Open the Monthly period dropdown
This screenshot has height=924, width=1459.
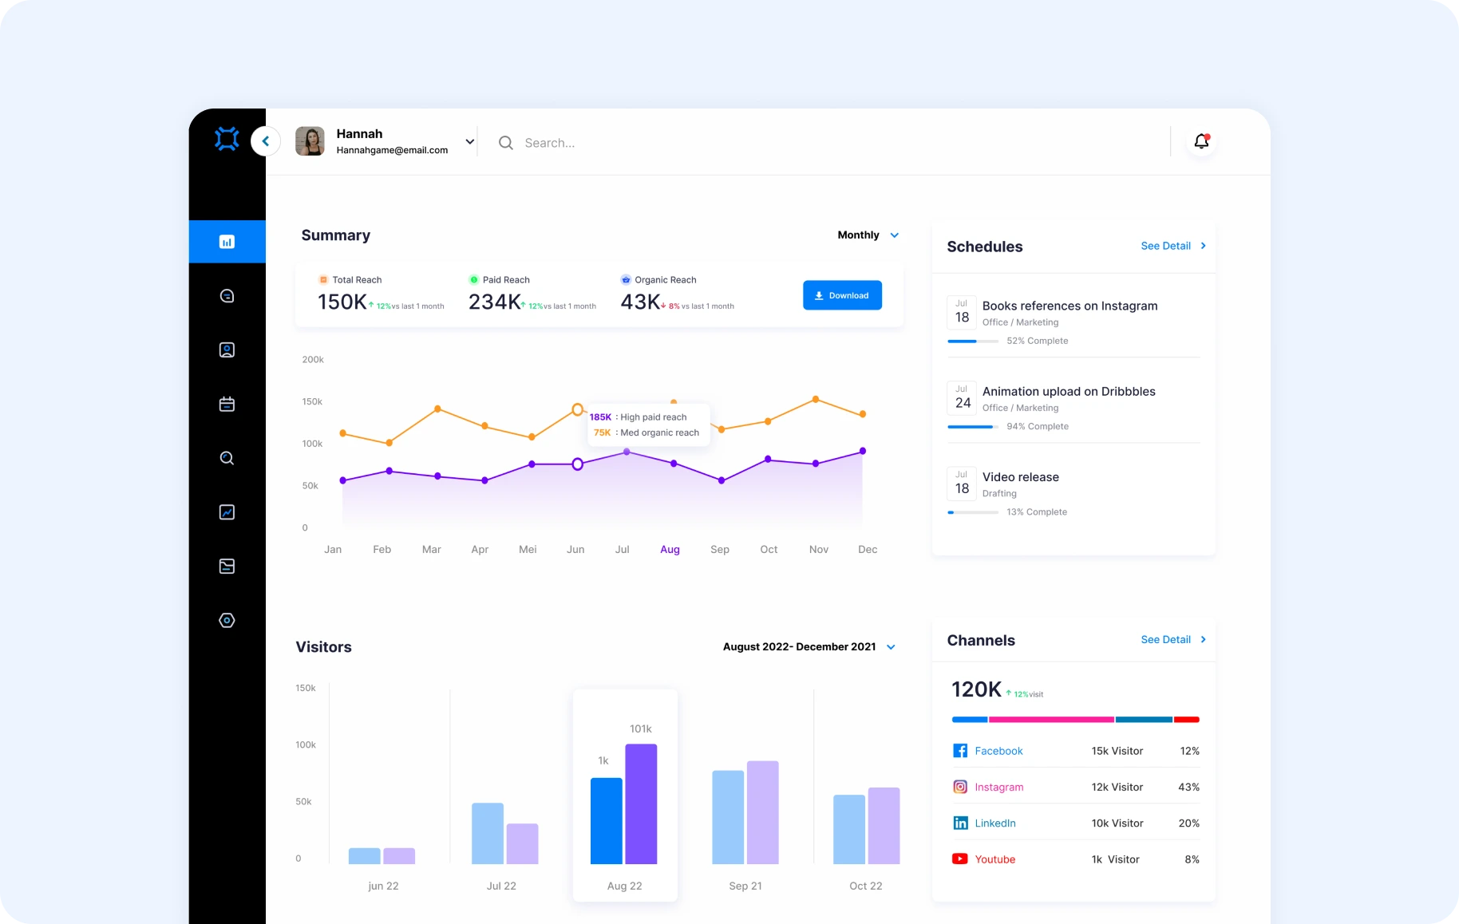click(x=868, y=235)
